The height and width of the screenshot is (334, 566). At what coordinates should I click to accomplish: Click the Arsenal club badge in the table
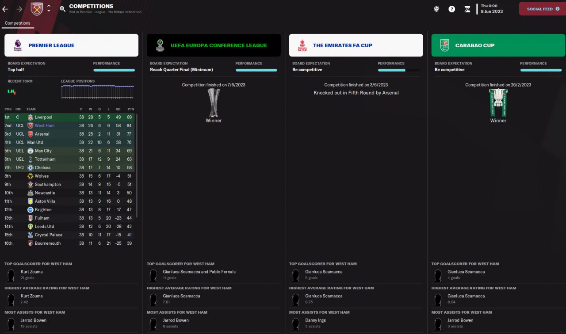30,134
